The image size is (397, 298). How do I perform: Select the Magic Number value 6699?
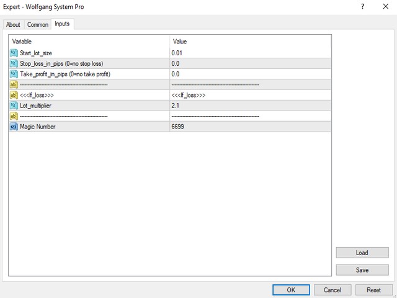pos(250,127)
